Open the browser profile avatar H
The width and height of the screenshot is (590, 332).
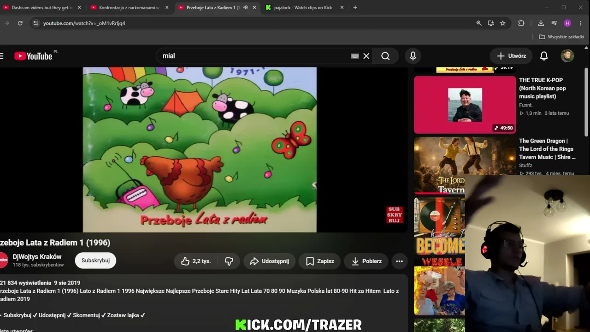[567, 23]
